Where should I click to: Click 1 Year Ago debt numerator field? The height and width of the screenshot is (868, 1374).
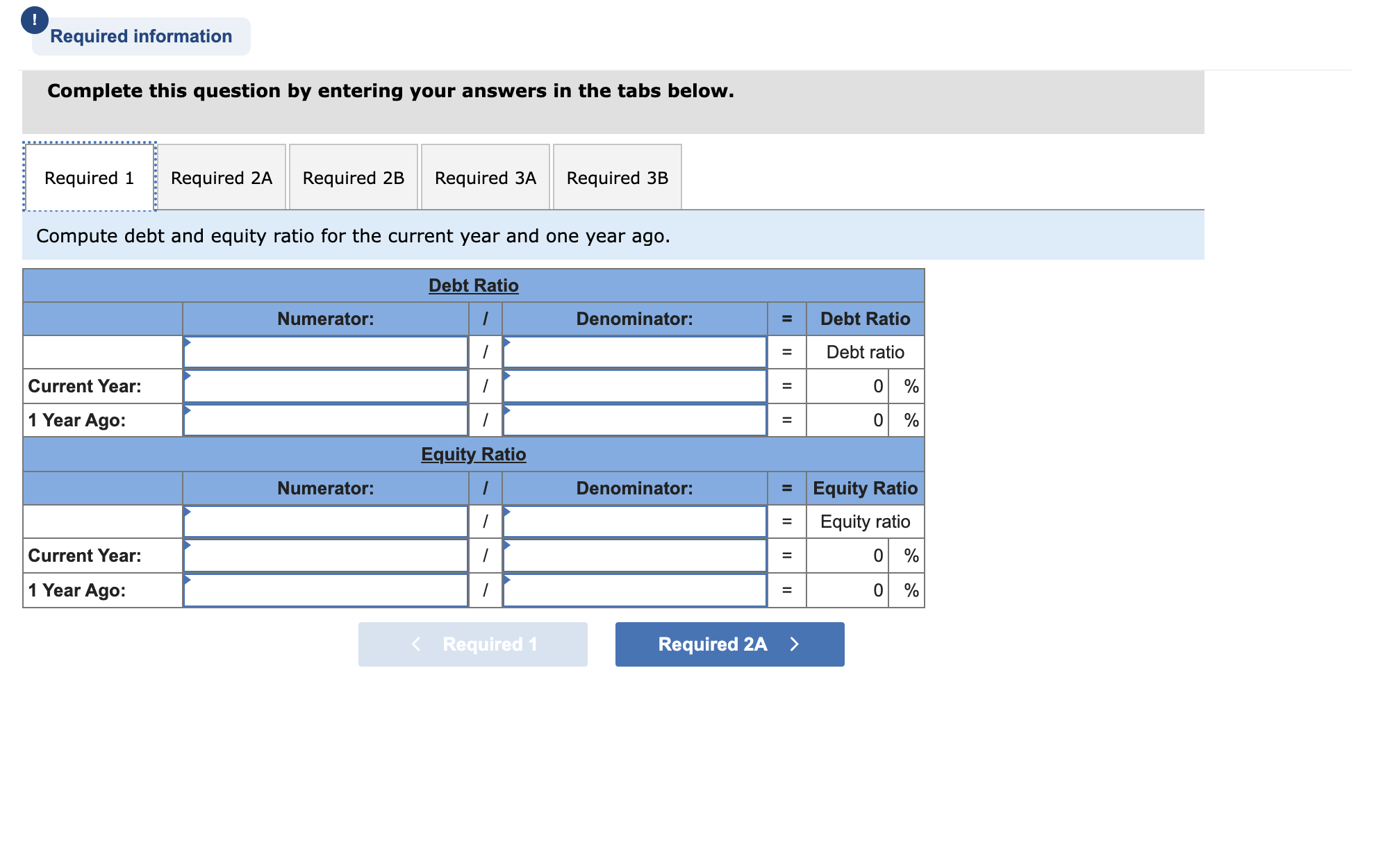point(325,421)
